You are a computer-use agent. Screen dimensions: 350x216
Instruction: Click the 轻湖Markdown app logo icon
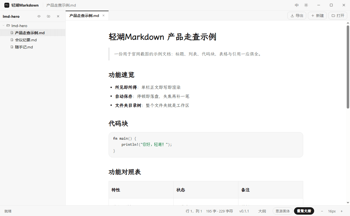point(7,5)
